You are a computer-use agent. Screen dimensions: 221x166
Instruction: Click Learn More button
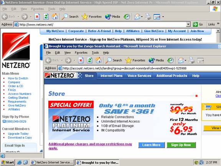tap(152, 145)
